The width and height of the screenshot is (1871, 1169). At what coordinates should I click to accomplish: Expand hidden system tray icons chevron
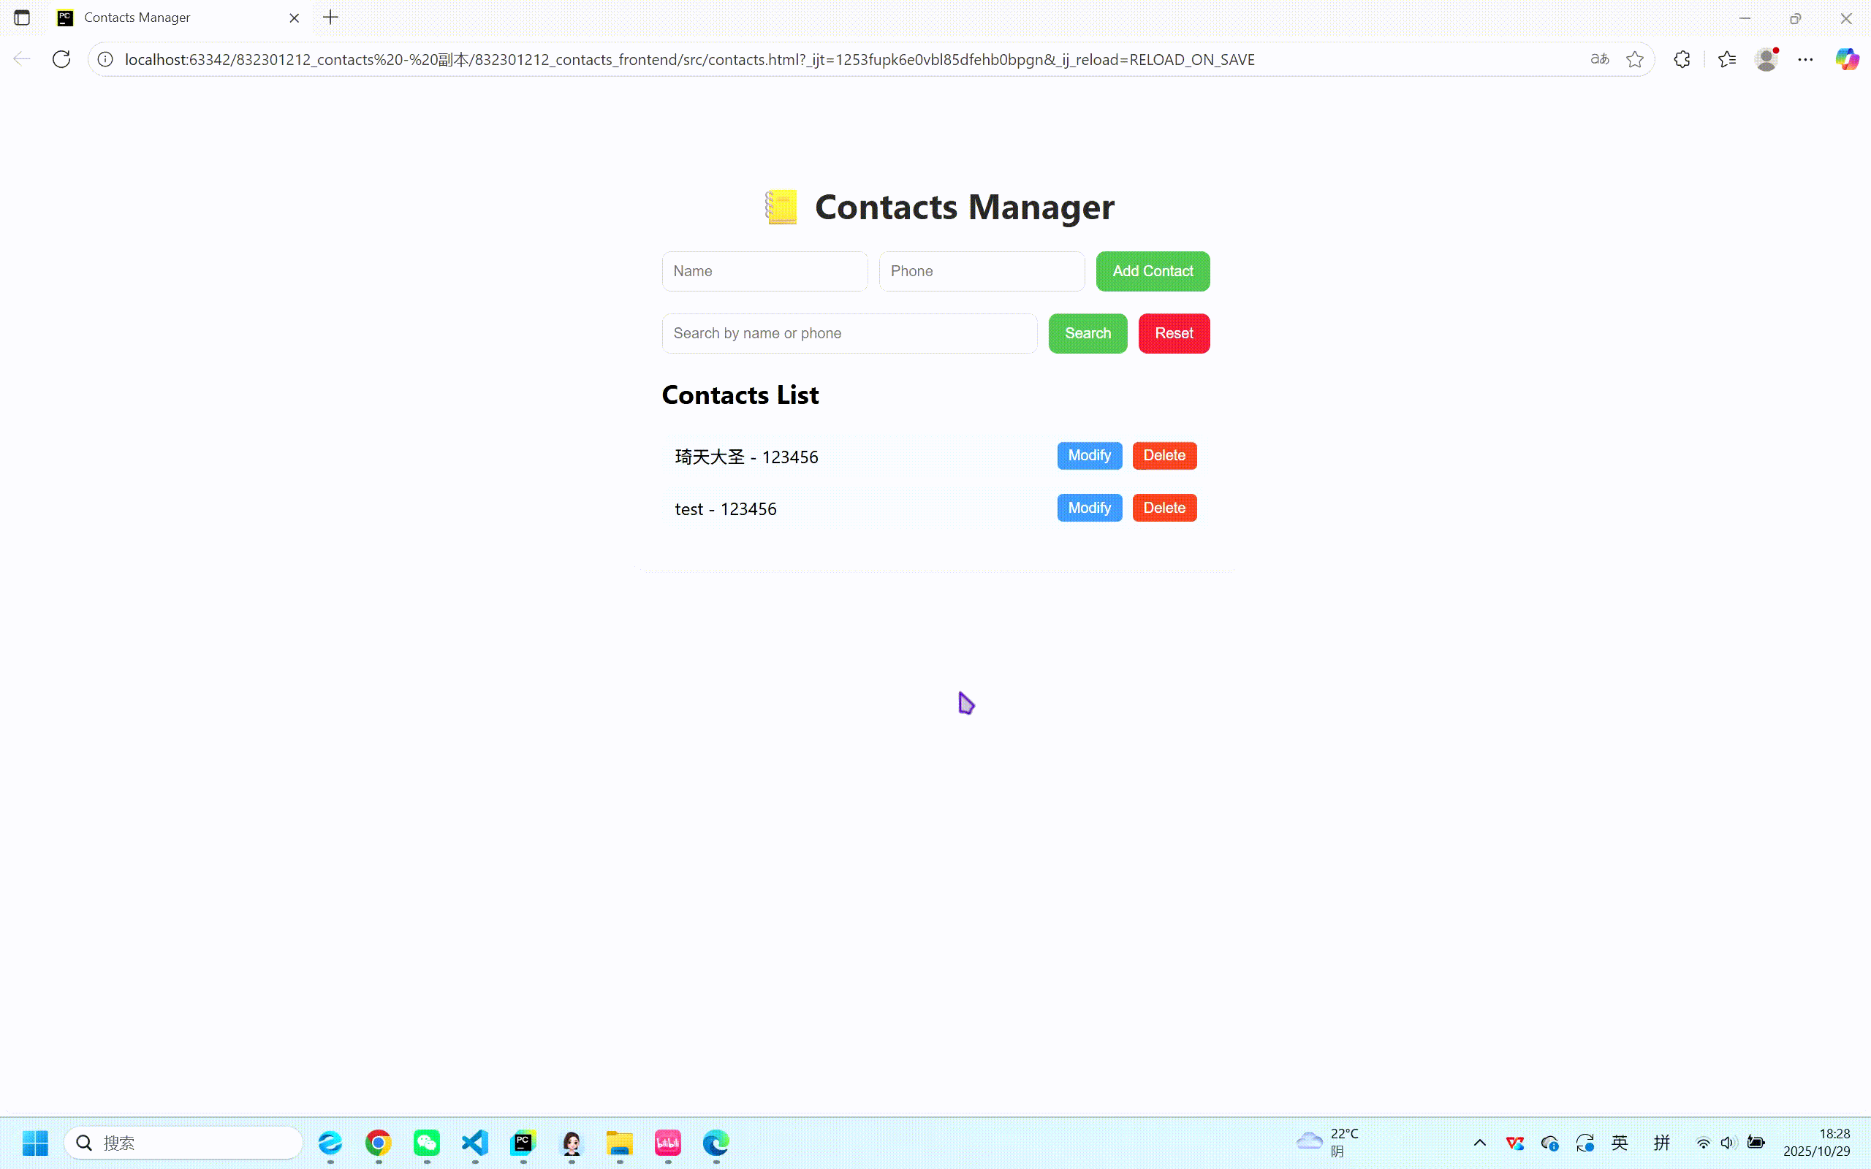coord(1480,1143)
